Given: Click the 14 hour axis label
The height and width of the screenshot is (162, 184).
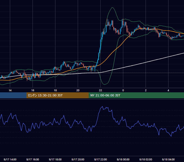Looking at the screenshot, I should coord(10,90).
